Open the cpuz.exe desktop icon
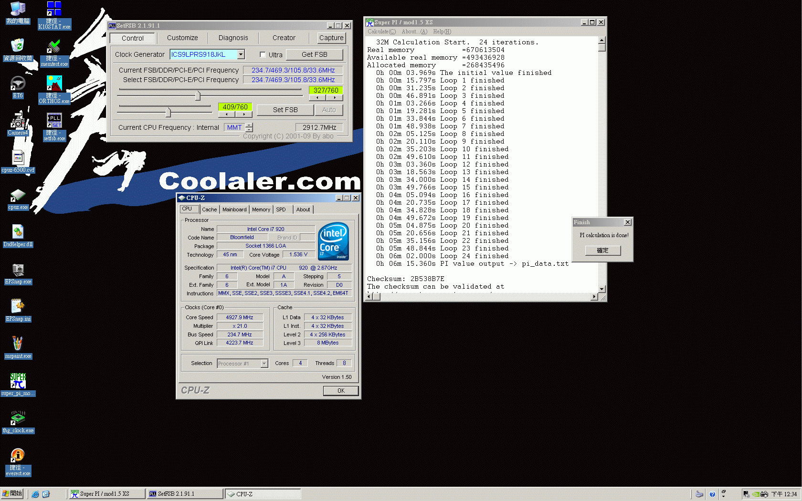This screenshot has height=501, width=802. click(x=18, y=198)
